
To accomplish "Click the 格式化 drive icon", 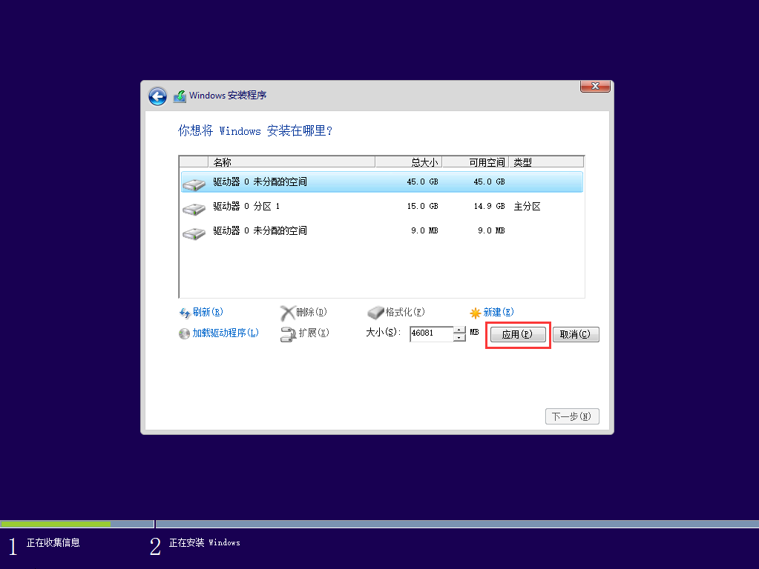I will click(375, 313).
